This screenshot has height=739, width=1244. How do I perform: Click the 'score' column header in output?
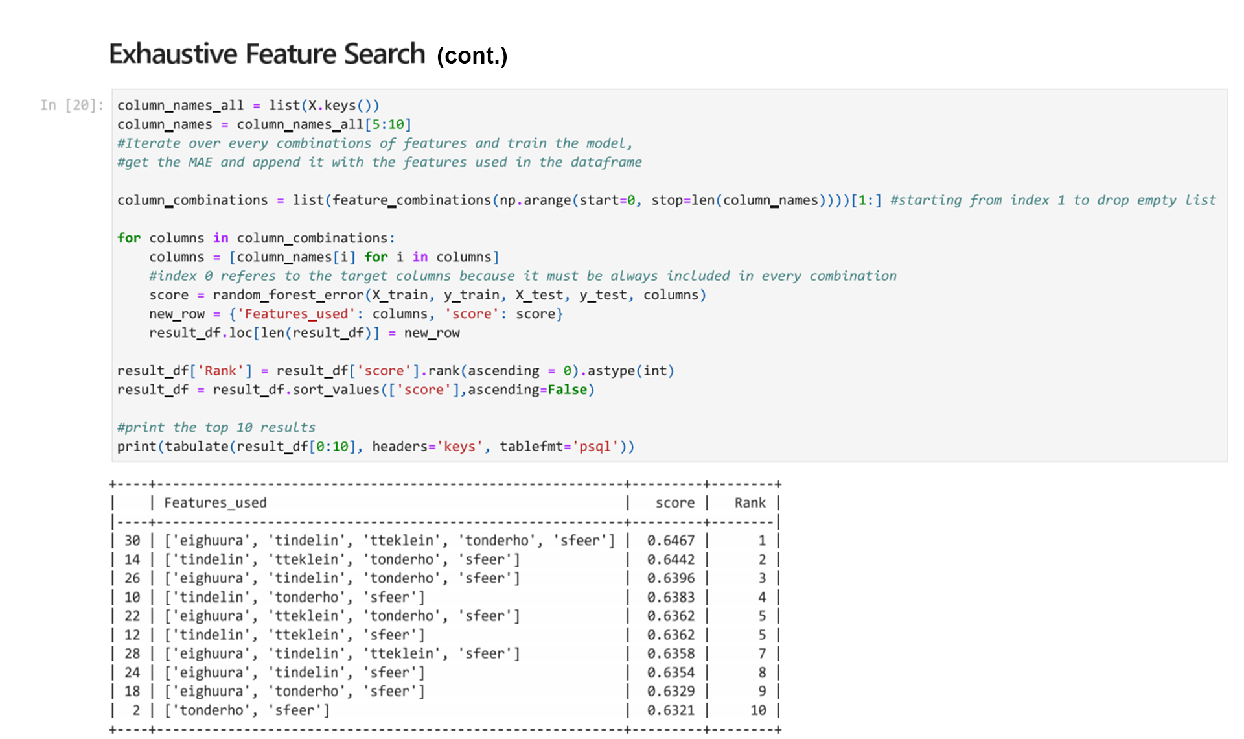pyautogui.click(x=674, y=503)
